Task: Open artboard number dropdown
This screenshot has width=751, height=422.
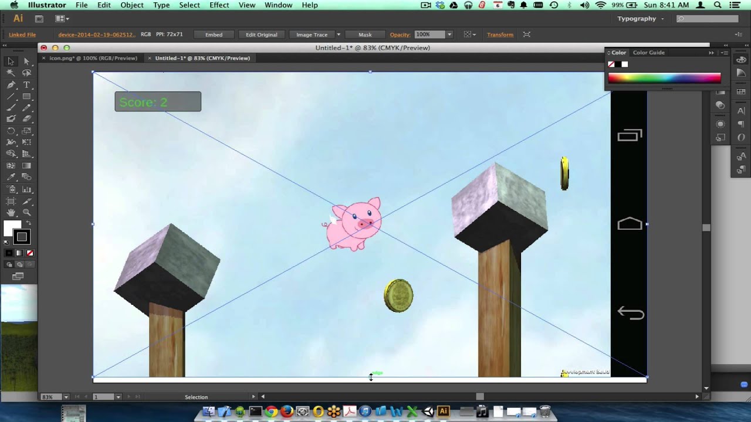Action: coord(118,397)
